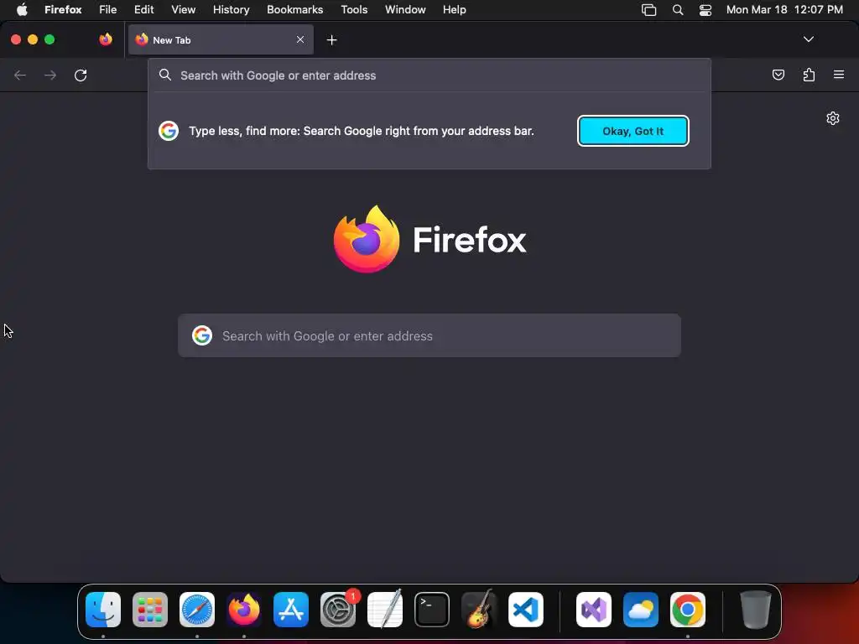Viewport: 859px width, 644px height.
Task: Expand the List all tabs chevron
Action: 808,39
